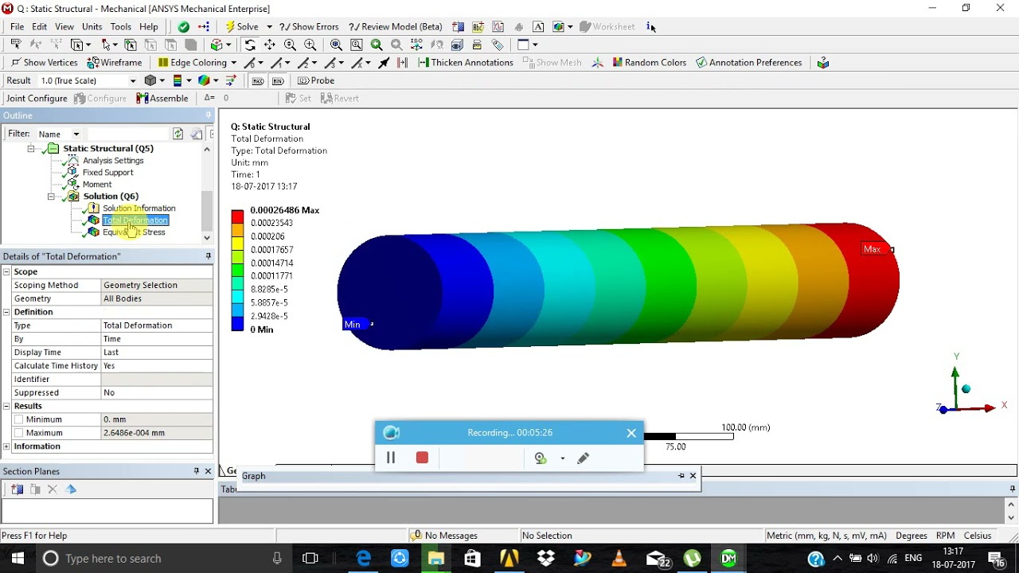Select Fixed Support in the outline

pos(107,173)
